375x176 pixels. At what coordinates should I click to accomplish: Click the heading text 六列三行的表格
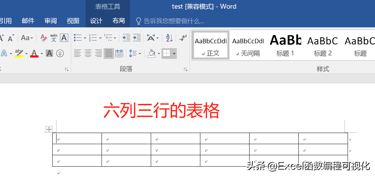point(161,111)
